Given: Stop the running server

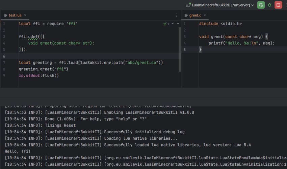Looking at the screenshot, I should point(278,5).
